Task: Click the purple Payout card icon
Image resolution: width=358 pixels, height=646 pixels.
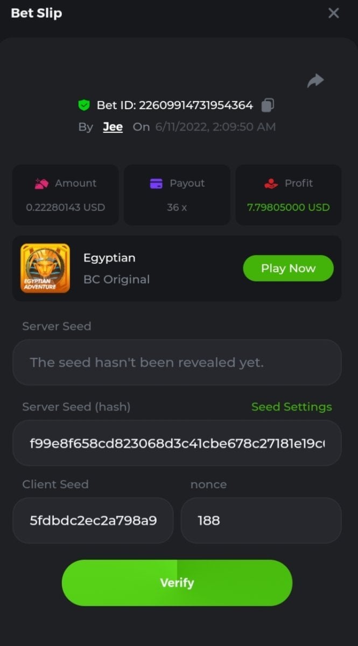Action: click(156, 184)
